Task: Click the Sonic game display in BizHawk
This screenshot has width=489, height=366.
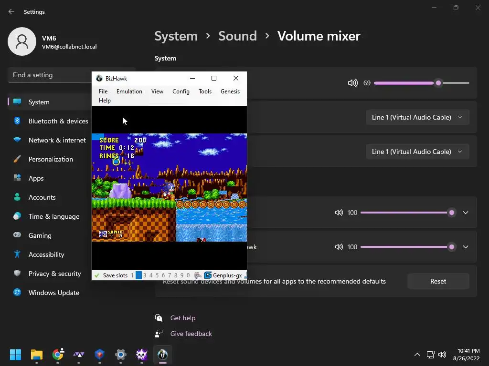Action: 170,188
